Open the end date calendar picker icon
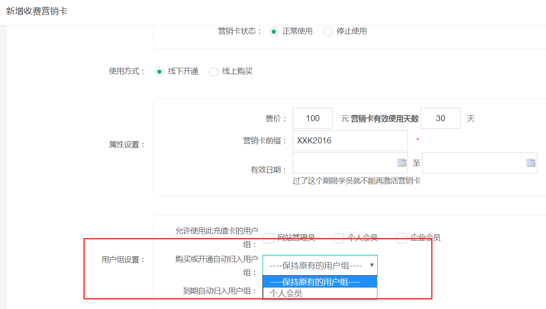The height and width of the screenshot is (309, 546). pyautogui.click(x=531, y=163)
